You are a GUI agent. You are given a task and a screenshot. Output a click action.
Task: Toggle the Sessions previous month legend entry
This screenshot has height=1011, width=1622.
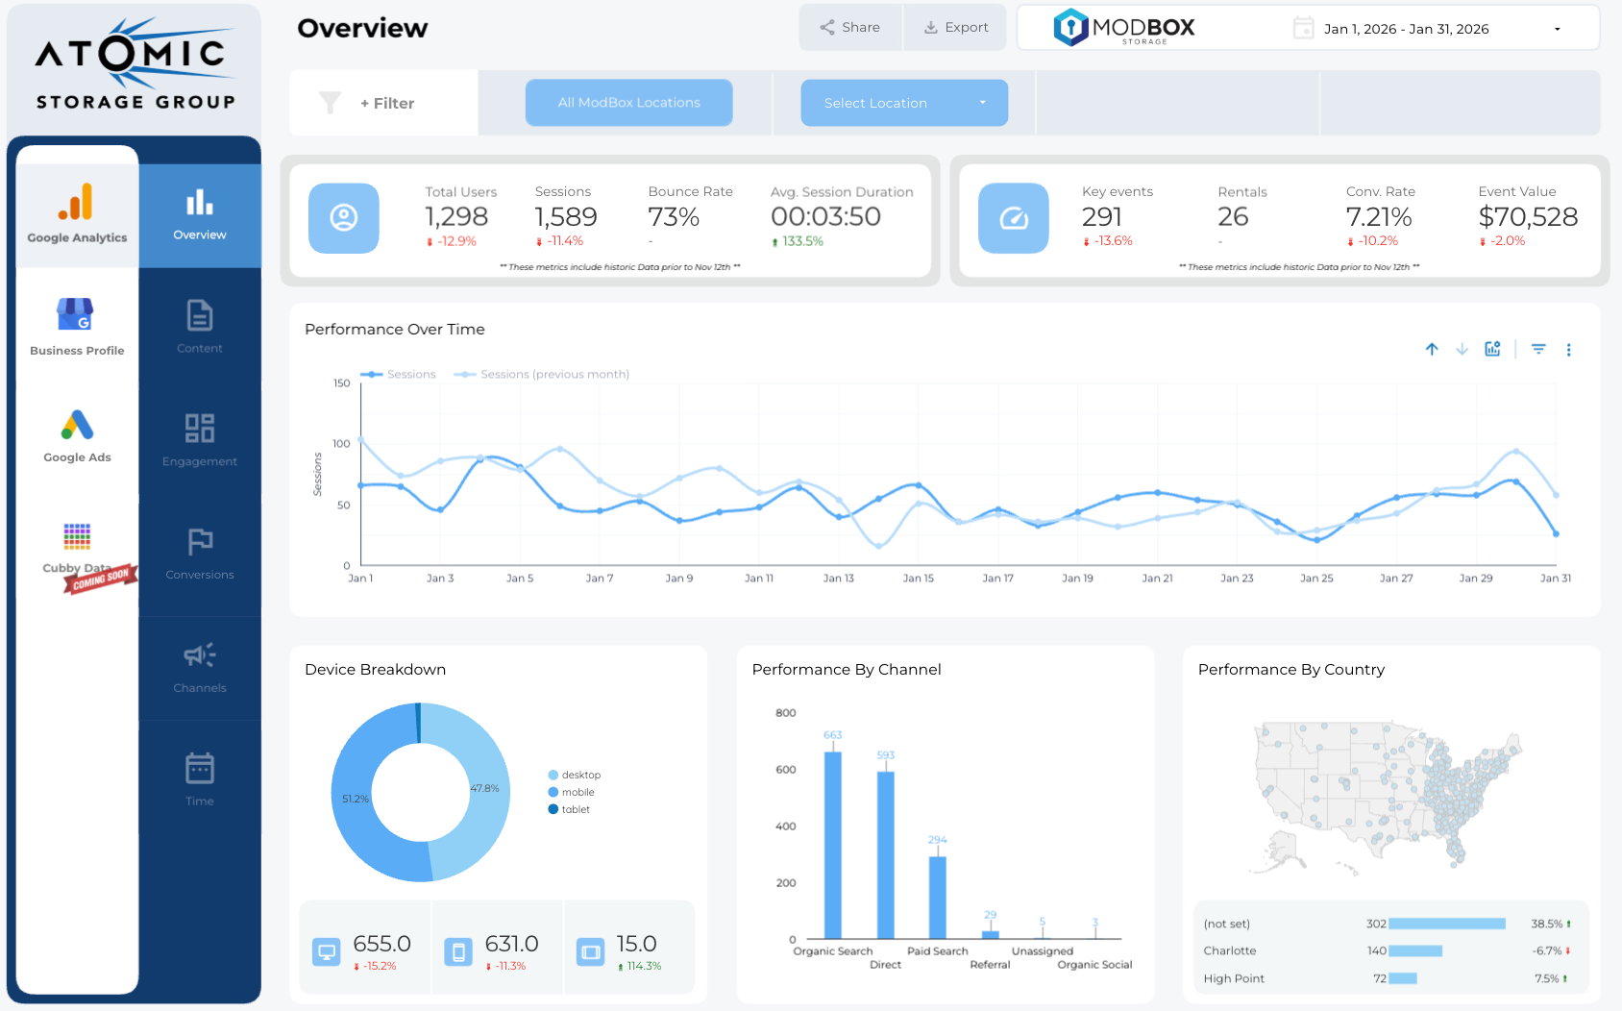541,374
